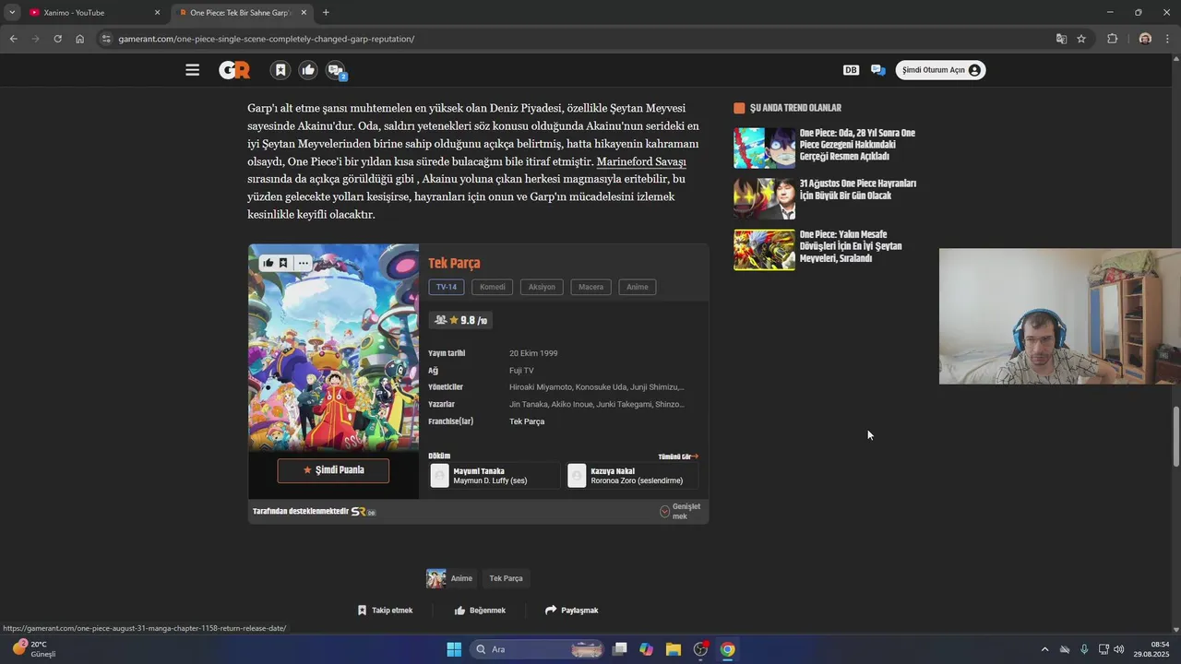Select the Aksiyon genre tag

pos(542,287)
